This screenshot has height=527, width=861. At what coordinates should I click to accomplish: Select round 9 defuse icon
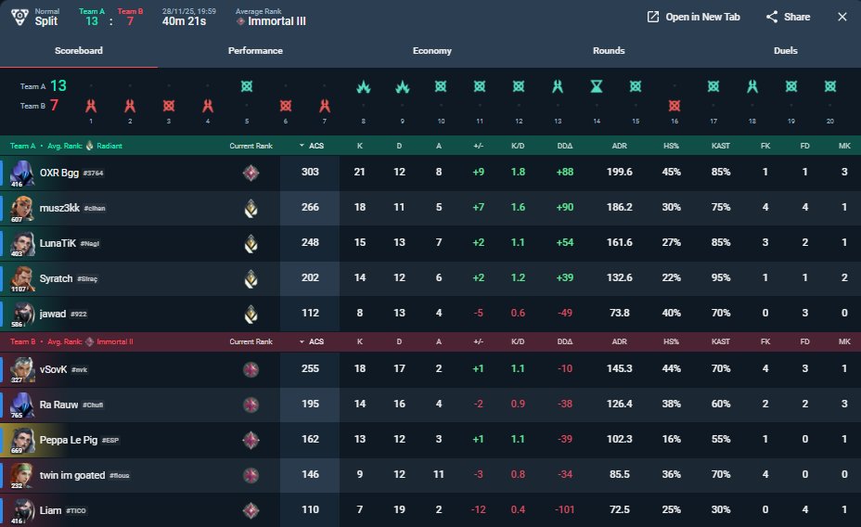tap(403, 86)
